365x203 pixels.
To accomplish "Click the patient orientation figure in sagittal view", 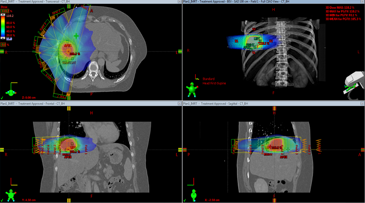I will click(194, 194).
